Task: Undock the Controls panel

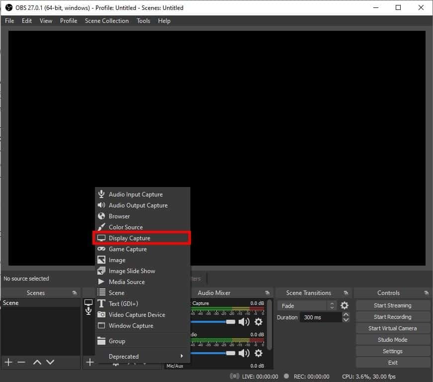Action: tap(427, 293)
